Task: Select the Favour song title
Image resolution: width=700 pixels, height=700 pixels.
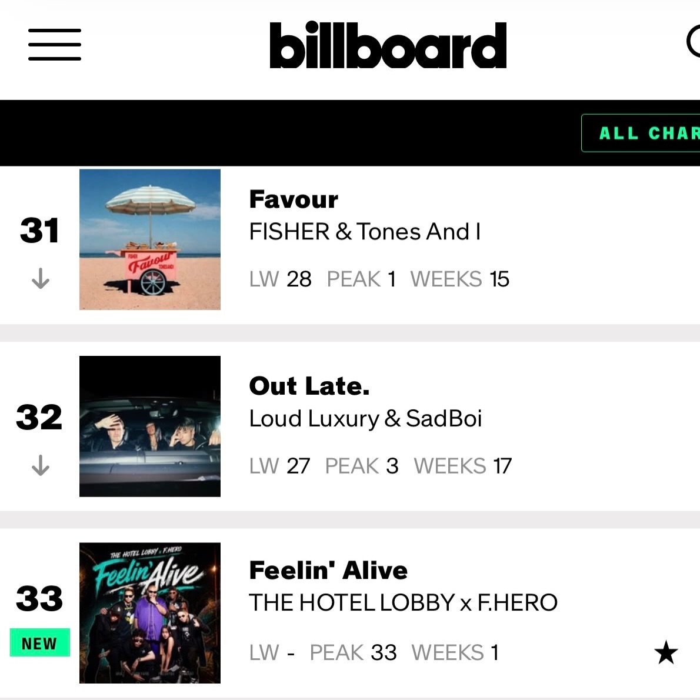Action: (x=294, y=199)
